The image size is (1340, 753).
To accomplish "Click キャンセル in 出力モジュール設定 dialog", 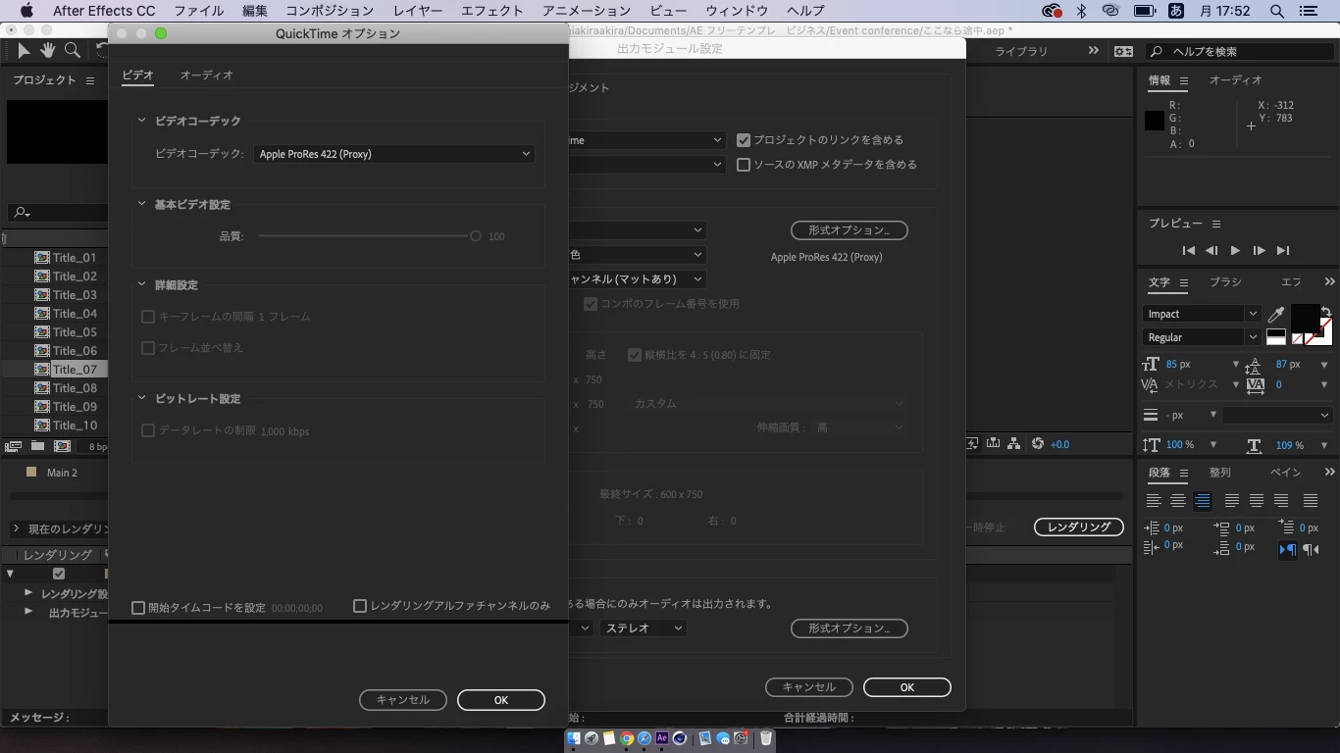I will [x=809, y=687].
